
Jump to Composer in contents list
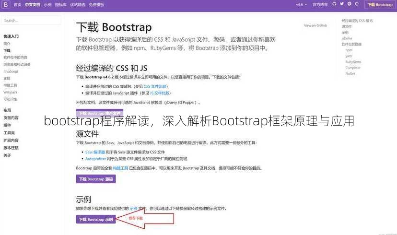pyautogui.click(x=353, y=68)
